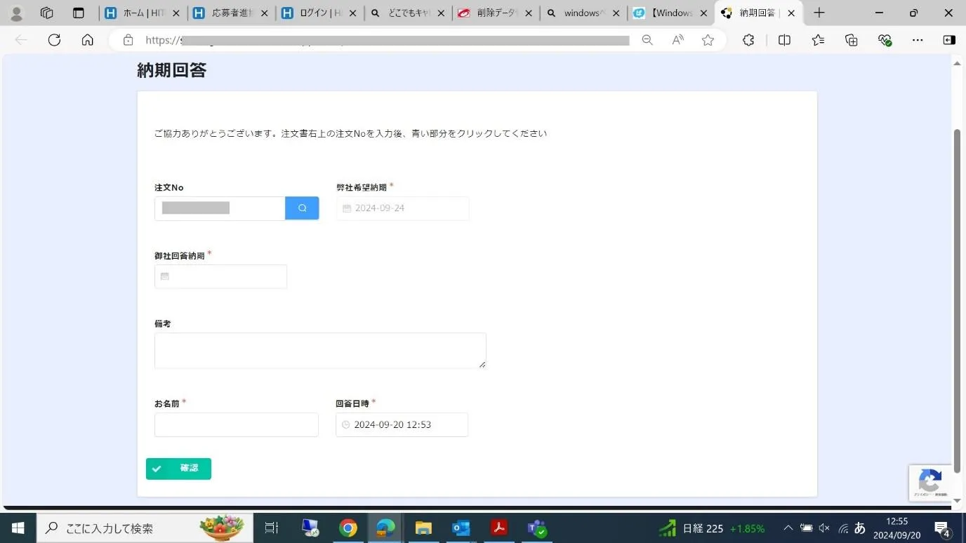Click the blue search button beside 注文No

pyautogui.click(x=302, y=208)
